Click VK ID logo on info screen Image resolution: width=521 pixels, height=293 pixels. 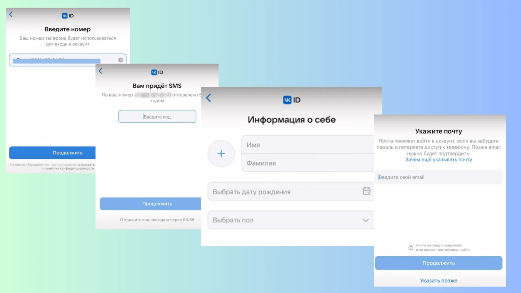291,100
